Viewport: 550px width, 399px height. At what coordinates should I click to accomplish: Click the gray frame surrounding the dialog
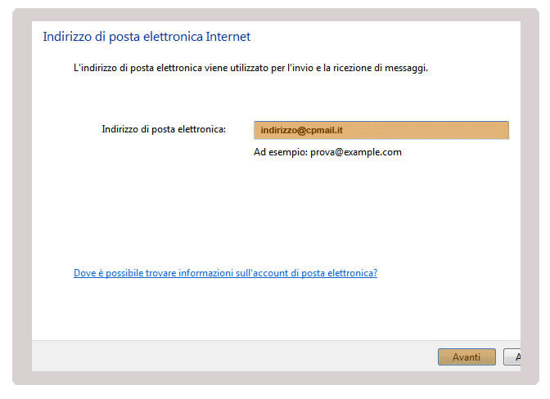pos(22,196)
